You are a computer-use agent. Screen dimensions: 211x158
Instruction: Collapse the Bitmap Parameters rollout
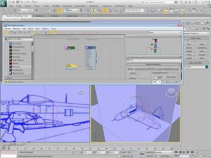point(153,65)
